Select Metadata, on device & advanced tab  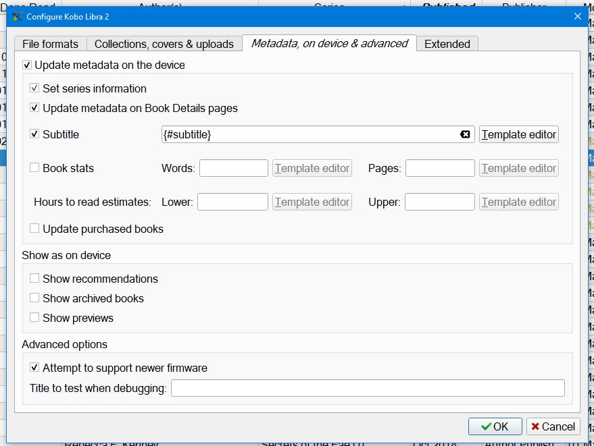[x=330, y=43]
